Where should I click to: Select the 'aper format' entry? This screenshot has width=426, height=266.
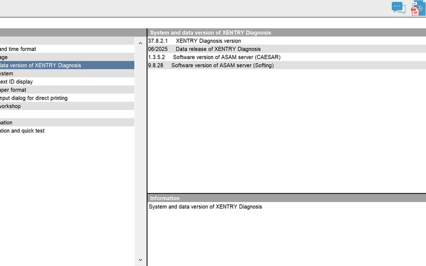[67, 90]
